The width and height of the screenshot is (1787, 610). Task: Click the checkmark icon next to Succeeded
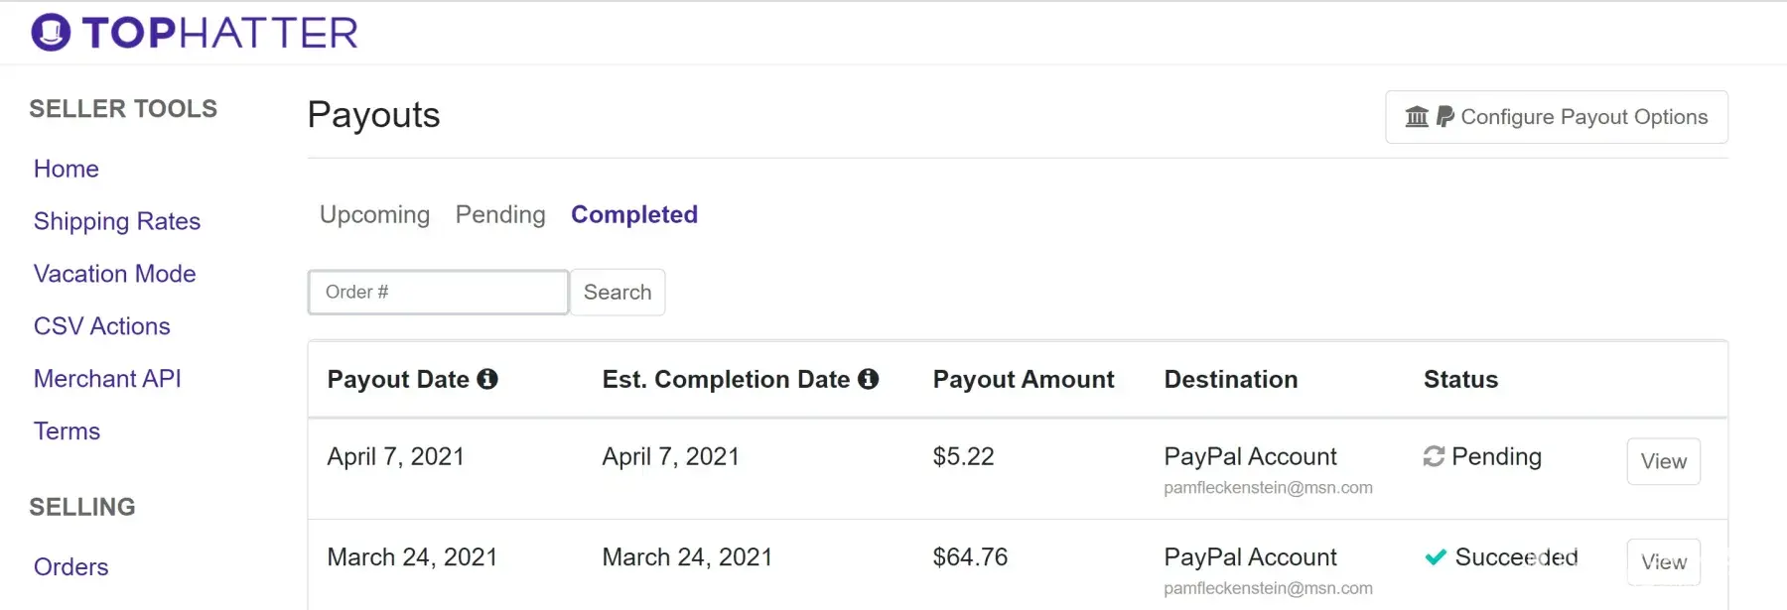pyautogui.click(x=1436, y=557)
